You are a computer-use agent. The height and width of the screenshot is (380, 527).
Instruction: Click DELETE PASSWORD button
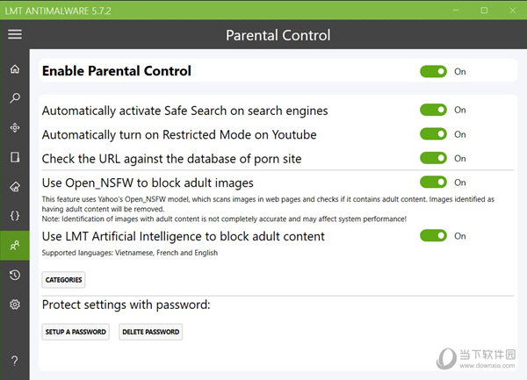tap(150, 332)
